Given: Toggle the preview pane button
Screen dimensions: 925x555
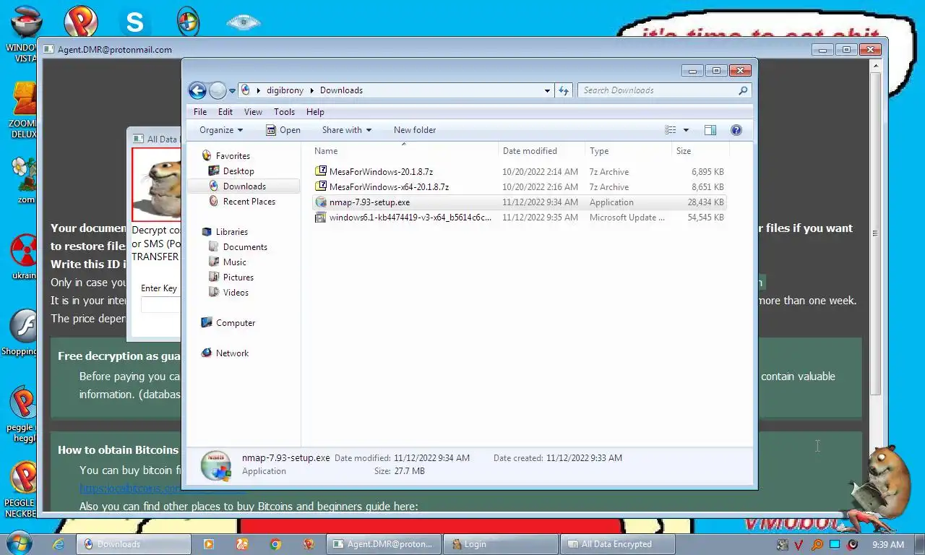Looking at the screenshot, I should click(x=710, y=130).
